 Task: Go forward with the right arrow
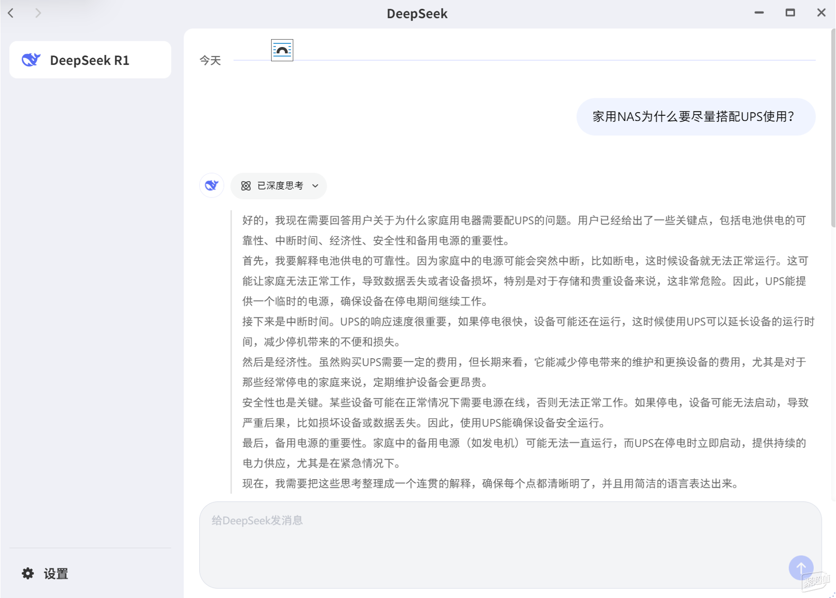tap(38, 13)
